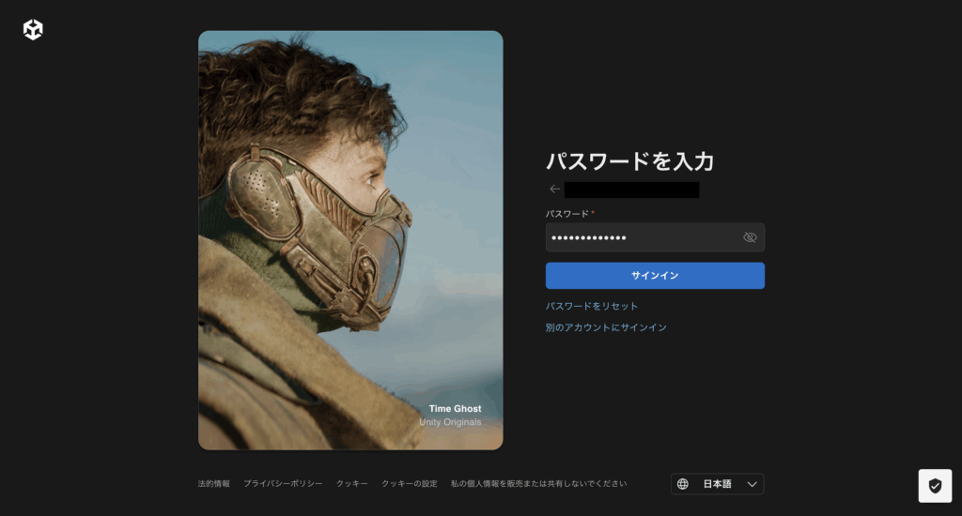Click the パスワードを入力 heading
962x516 pixels.
629,161
